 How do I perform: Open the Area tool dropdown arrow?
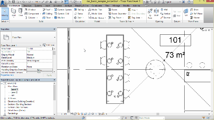pyautogui.click(x=137, y=10)
